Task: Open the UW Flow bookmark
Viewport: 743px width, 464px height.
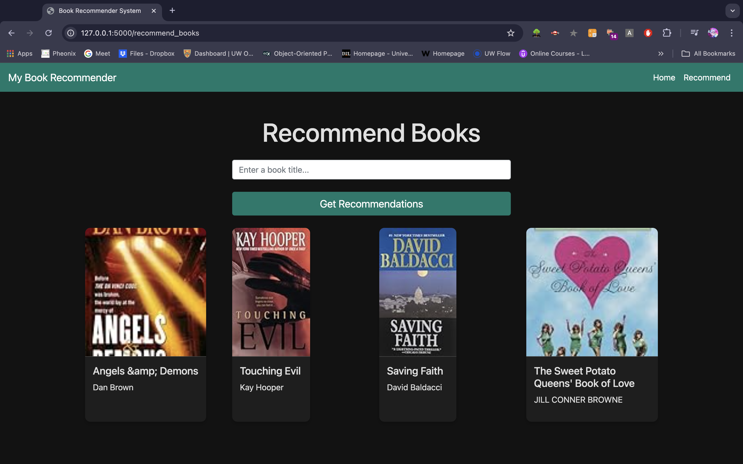Action: pos(491,54)
